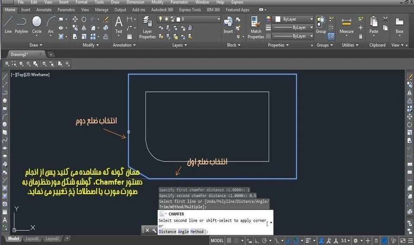Click the white layer color swatch
The height and width of the screenshot is (245, 414).
pyautogui.click(x=178, y=19)
